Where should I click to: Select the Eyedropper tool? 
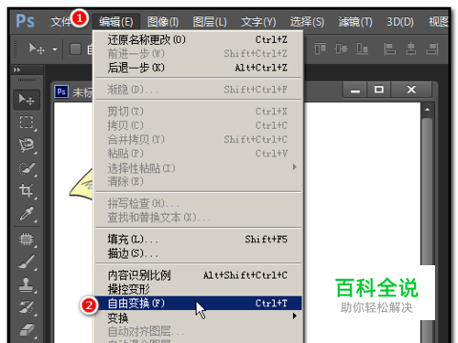click(27, 213)
